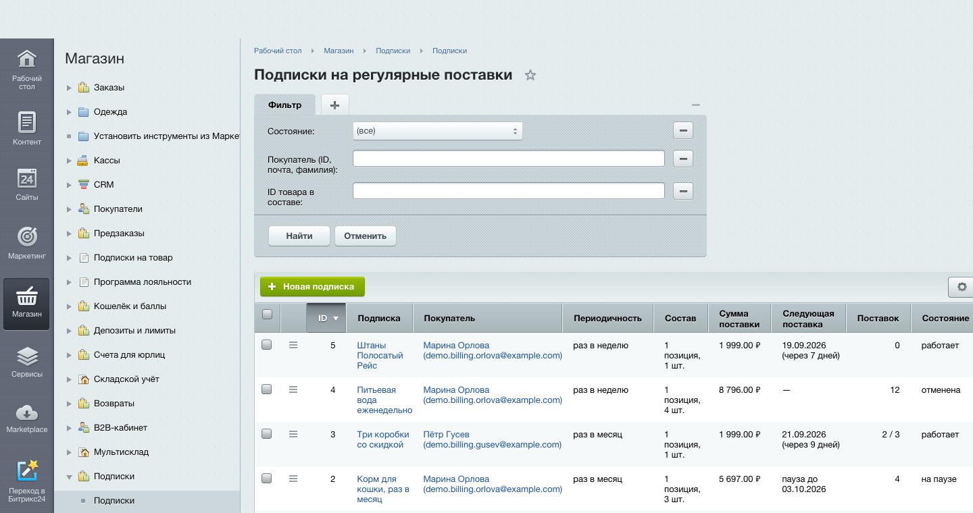Screen dimensions: 973x513
Task: Sort the table by ID column
Action: [x=326, y=318]
